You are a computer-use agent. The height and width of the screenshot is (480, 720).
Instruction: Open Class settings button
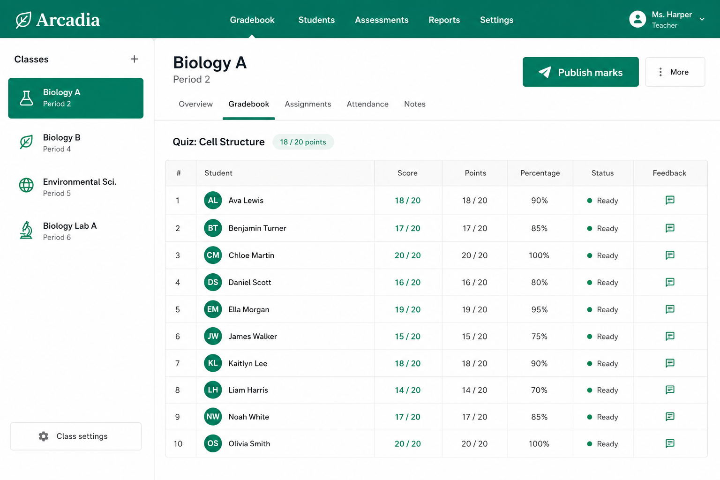pos(76,436)
